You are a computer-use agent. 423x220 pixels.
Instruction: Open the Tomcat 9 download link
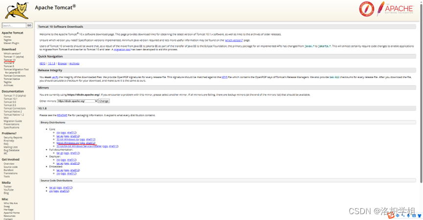(x=9, y=63)
